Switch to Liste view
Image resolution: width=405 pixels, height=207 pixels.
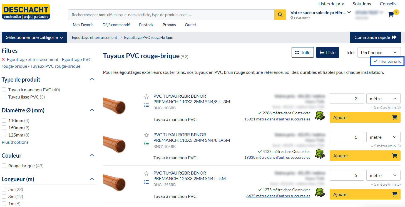point(327,52)
